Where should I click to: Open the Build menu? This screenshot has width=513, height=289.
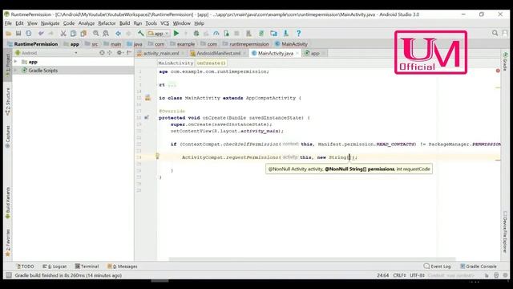coord(124,23)
